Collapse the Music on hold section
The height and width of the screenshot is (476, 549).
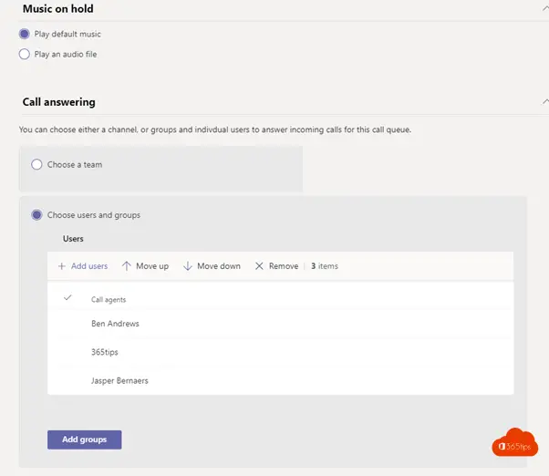click(545, 9)
